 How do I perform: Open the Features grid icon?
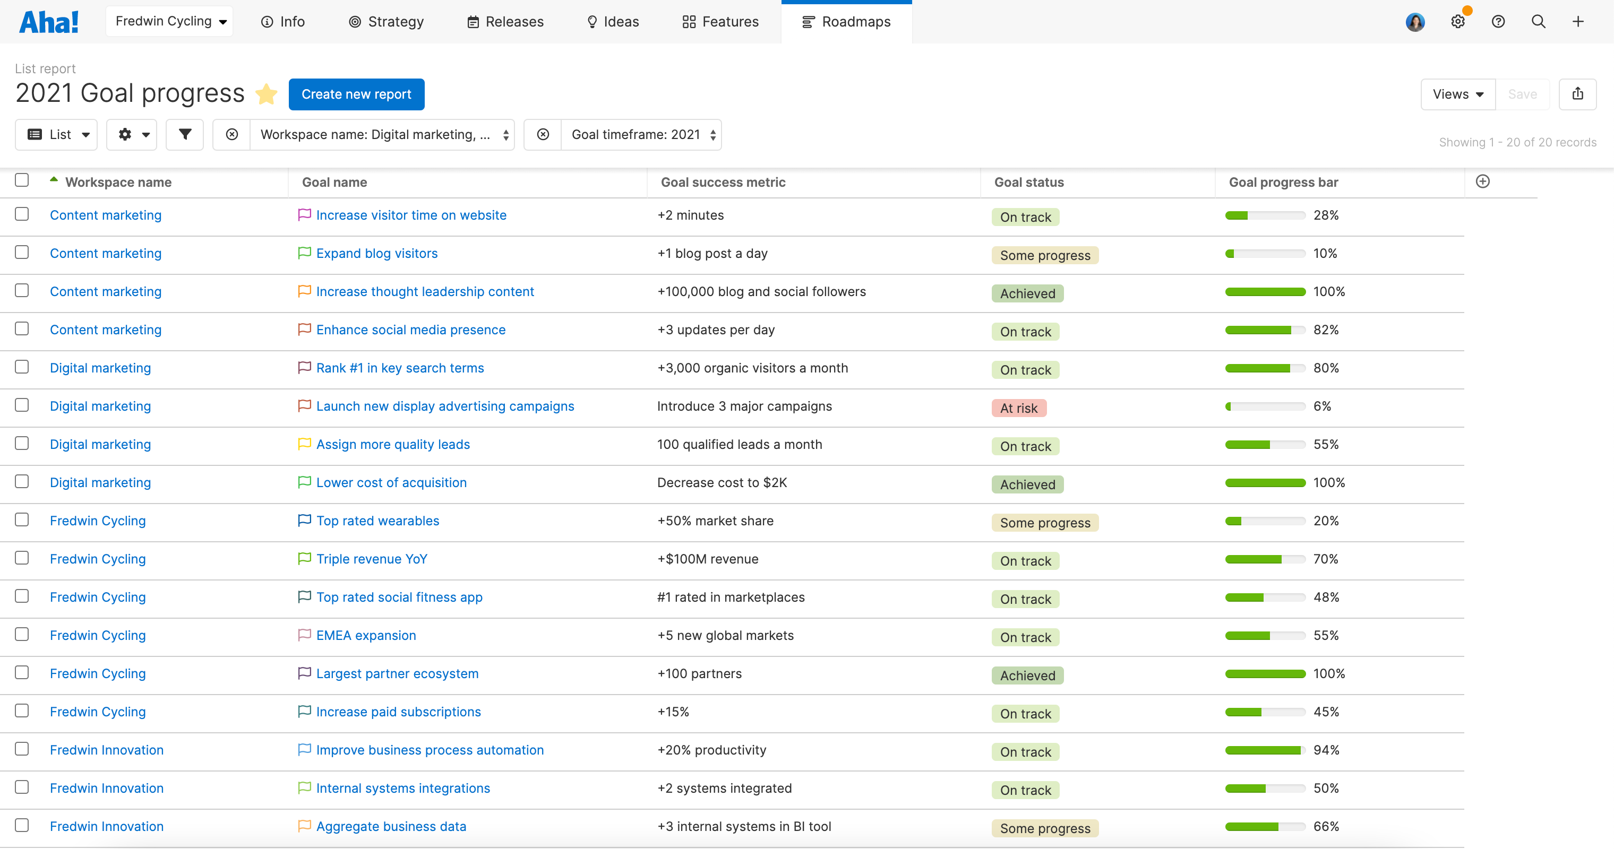(x=688, y=21)
